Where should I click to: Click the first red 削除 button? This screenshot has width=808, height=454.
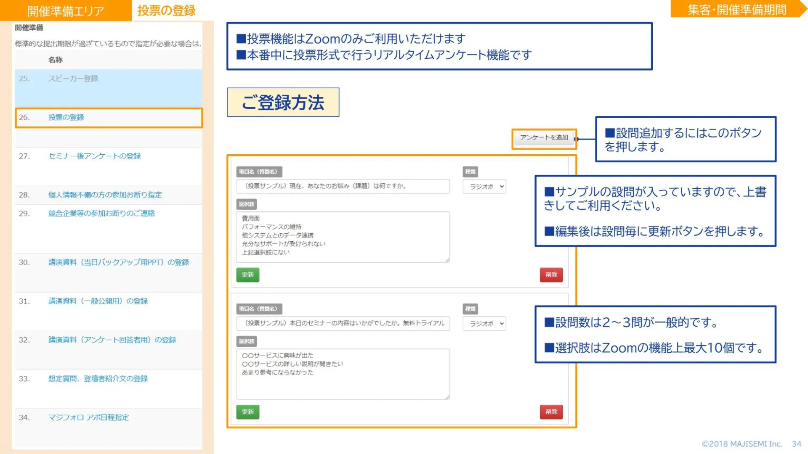pyautogui.click(x=551, y=275)
